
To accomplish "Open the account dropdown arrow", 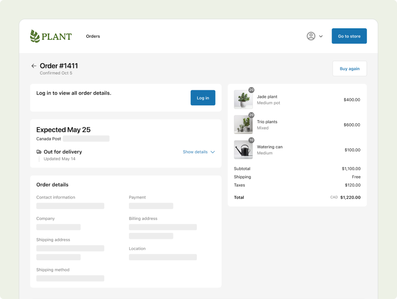I will 321,36.
